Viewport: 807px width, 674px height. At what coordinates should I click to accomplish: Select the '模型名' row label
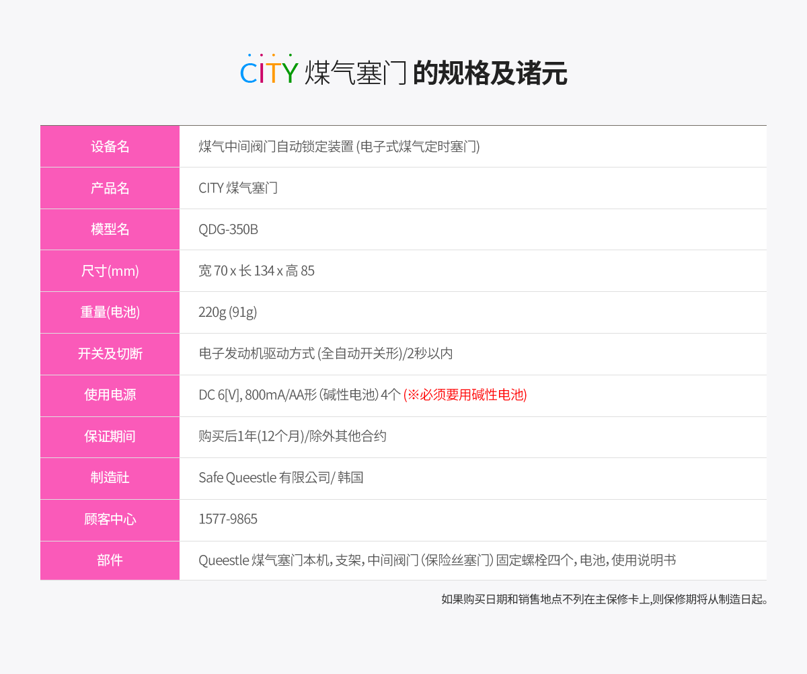[x=110, y=229]
